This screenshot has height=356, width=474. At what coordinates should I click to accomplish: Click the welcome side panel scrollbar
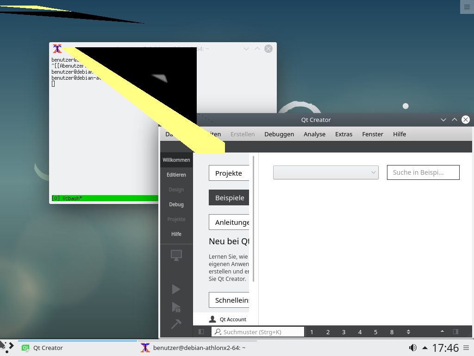[x=253, y=219]
